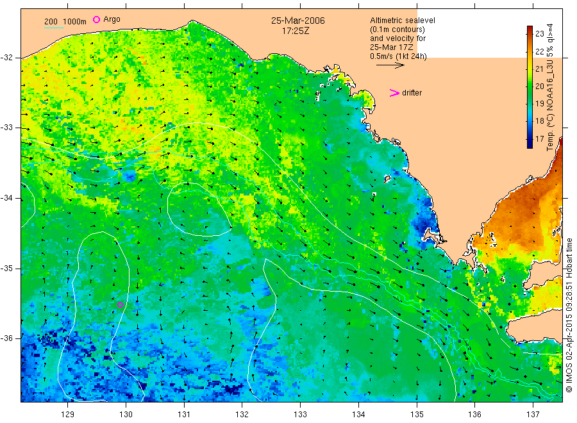Click the magenta Argo circle in legend
577x423 pixels.
point(96,19)
